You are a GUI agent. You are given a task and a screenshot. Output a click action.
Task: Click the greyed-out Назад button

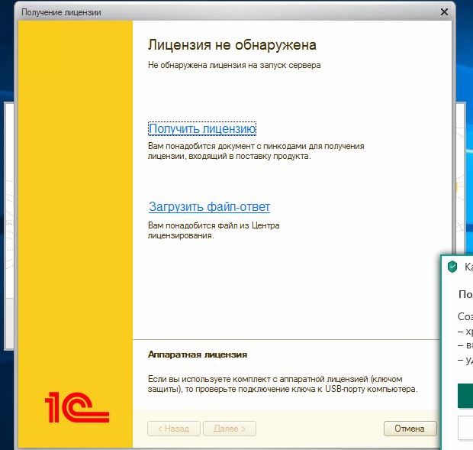173,429
